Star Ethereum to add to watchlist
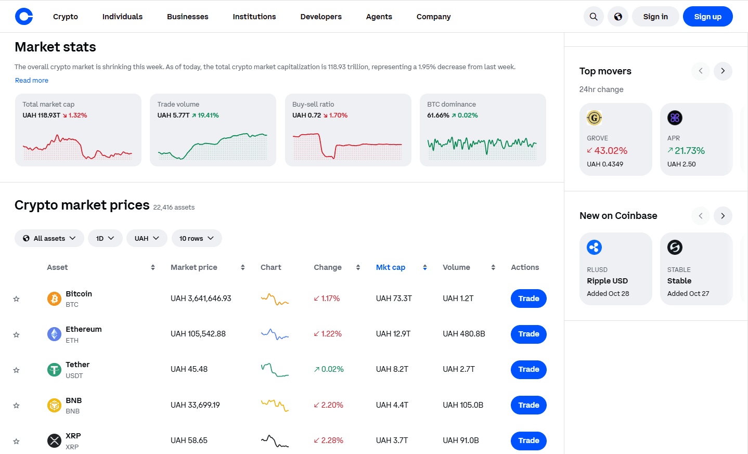This screenshot has width=748, height=454. (x=16, y=334)
